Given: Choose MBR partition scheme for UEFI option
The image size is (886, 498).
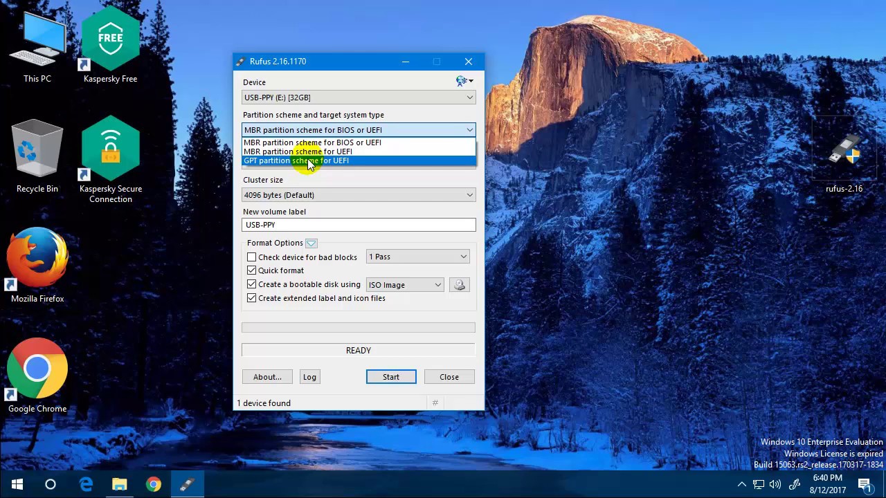Looking at the screenshot, I should pyautogui.click(x=359, y=151).
